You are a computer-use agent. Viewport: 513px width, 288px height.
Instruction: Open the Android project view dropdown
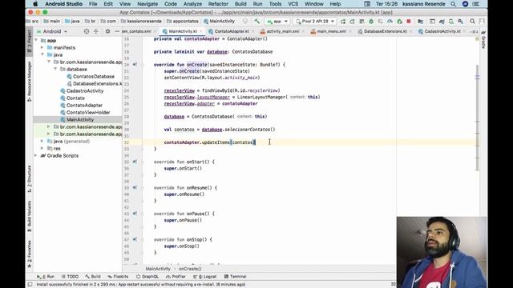pos(51,31)
